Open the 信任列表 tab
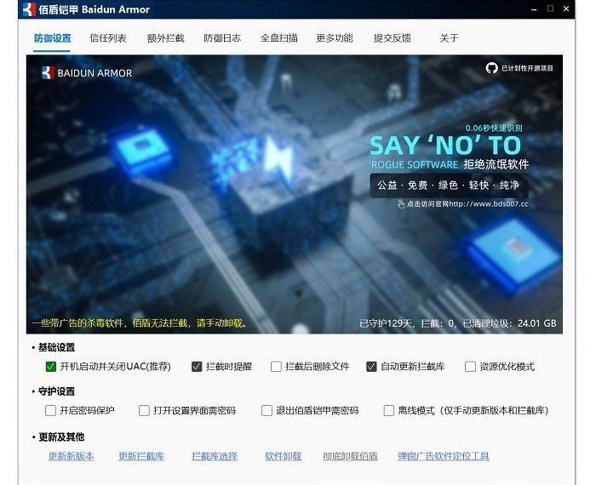596x485 pixels. [x=108, y=38]
